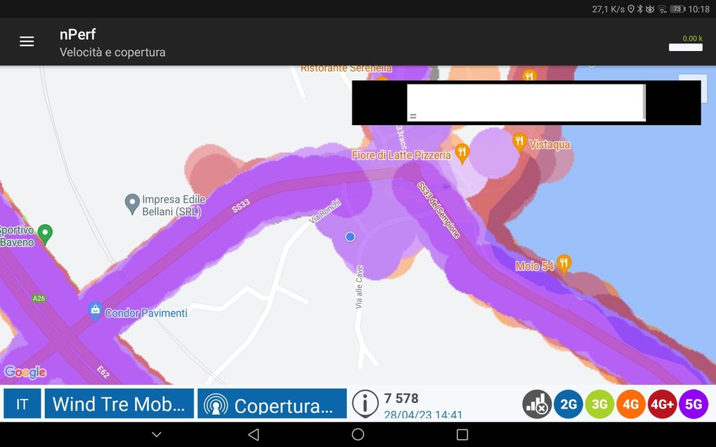Open the Copertura map type selector
Viewport: 716px width, 447px height.
(272, 404)
